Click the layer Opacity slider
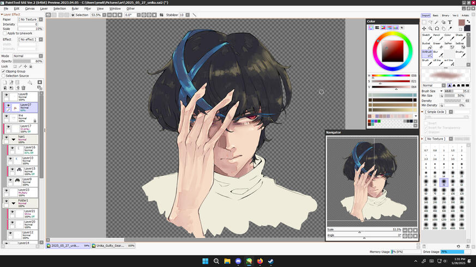 point(24,61)
